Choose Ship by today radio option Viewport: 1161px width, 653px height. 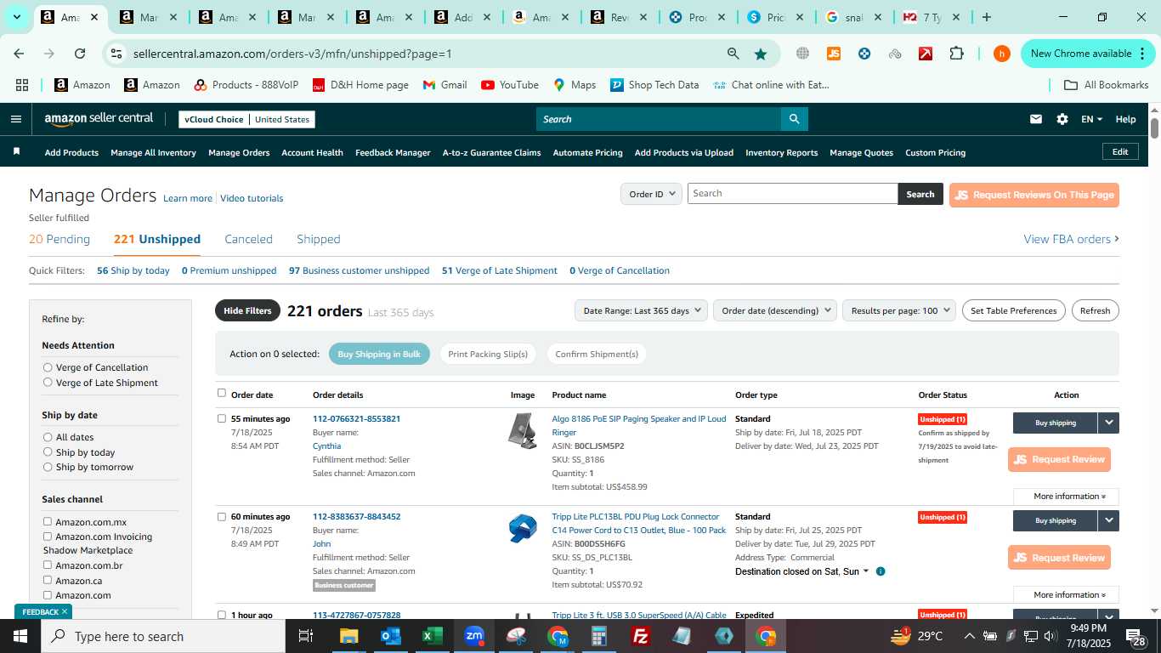click(x=48, y=452)
